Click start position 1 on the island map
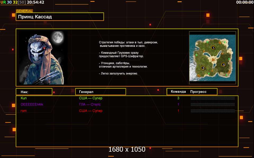Viewport: 254px width, 158px height. point(213,48)
